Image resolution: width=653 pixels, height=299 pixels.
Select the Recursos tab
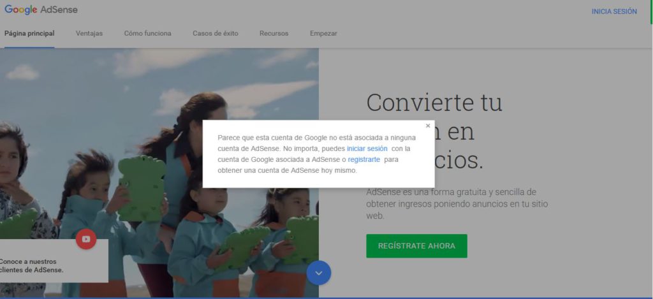pos(274,33)
